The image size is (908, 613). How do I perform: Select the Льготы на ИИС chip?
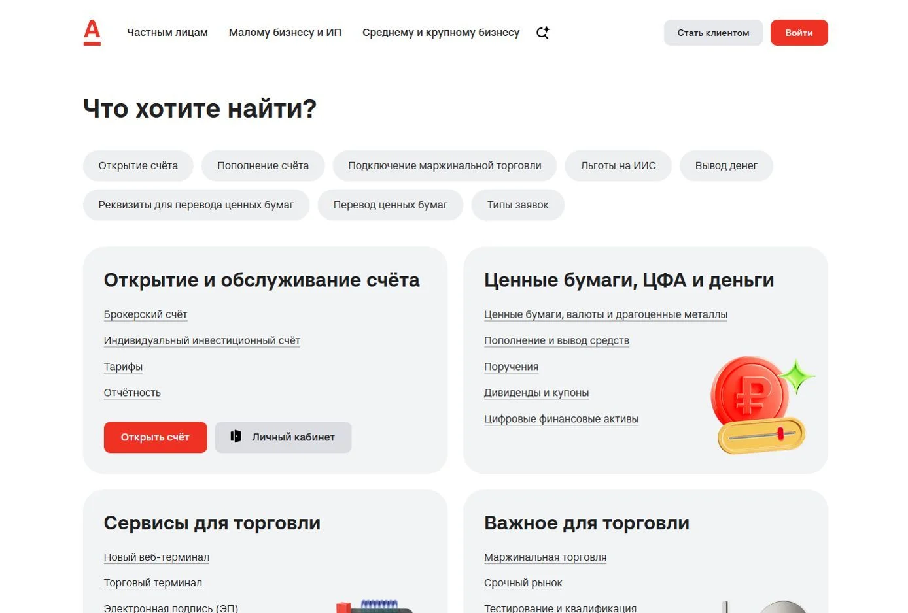coord(618,166)
